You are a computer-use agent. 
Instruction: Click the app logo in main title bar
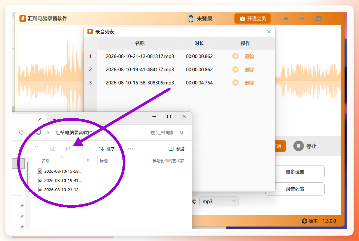(22, 18)
